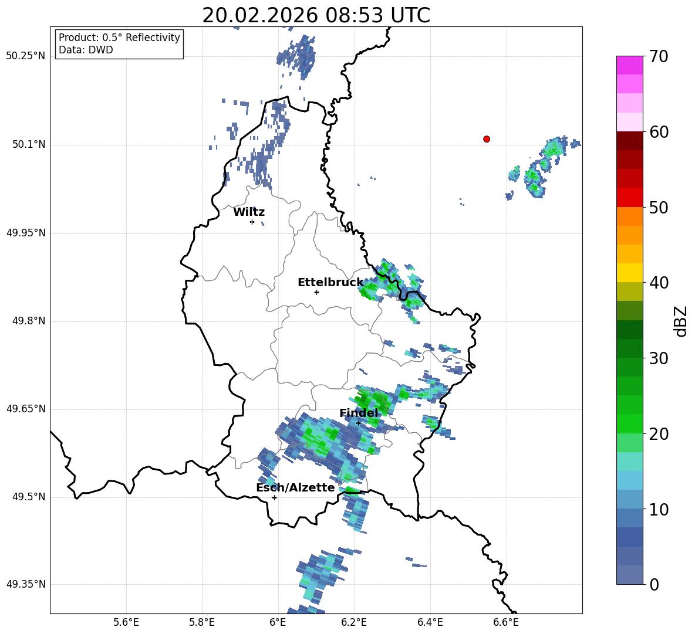Screen dimensions: 695x634
Task: Click the magenta 68-70 dBZ color band
Action: point(629,65)
